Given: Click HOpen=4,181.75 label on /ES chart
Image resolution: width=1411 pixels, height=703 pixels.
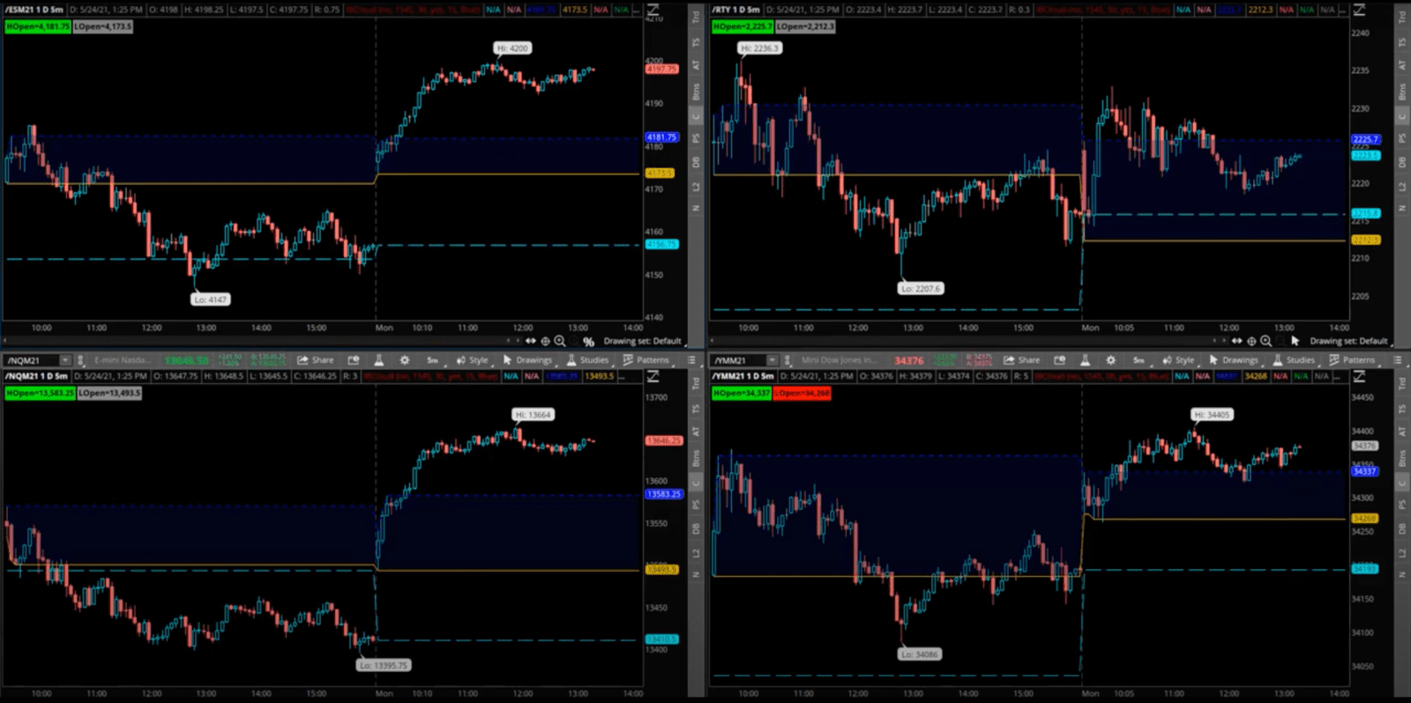Looking at the screenshot, I should pos(38,26).
